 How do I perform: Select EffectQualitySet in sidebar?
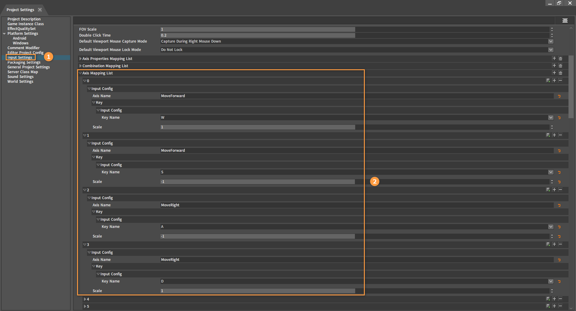[22, 29]
